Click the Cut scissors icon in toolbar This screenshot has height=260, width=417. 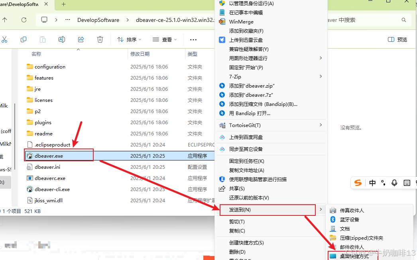tap(4, 39)
